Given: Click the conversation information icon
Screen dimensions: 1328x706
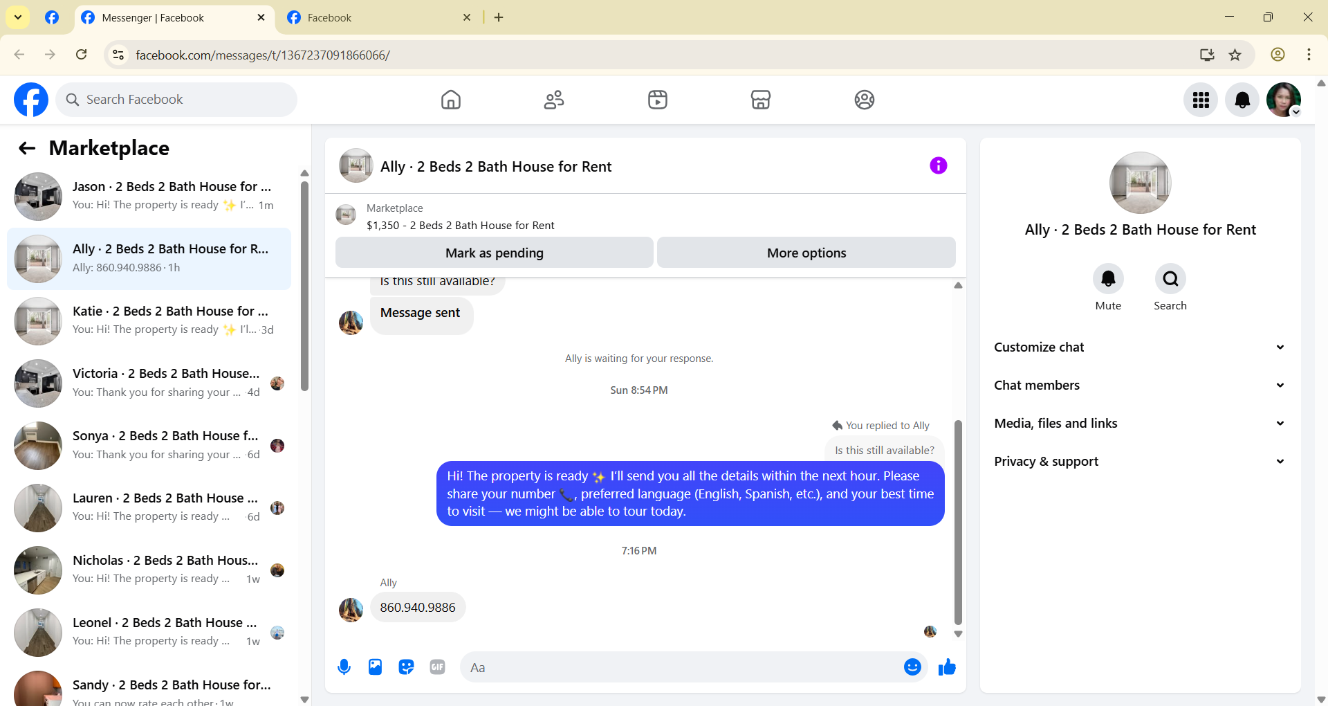Looking at the screenshot, I should 938,165.
